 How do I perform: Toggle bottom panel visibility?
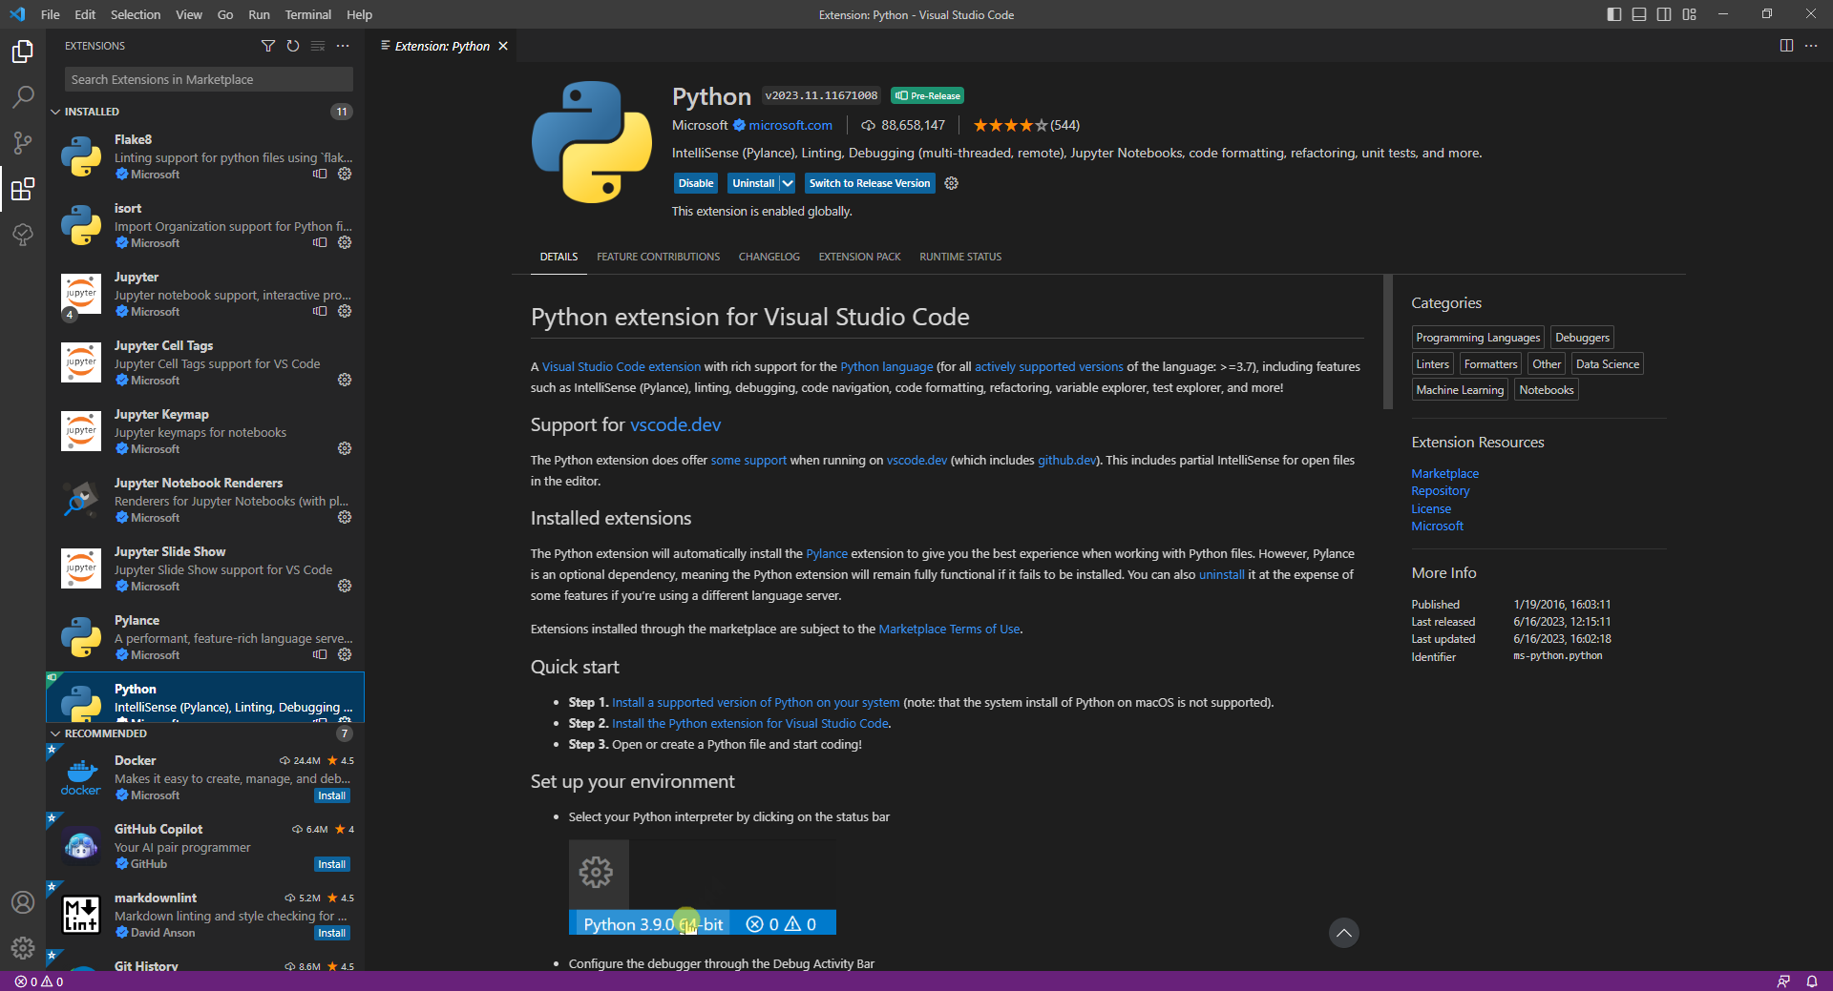[x=1639, y=14]
